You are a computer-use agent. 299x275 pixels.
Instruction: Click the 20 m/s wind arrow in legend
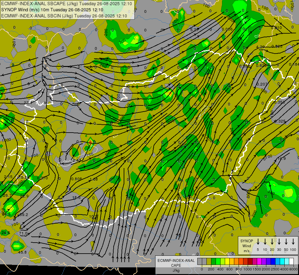pos(272,241)
